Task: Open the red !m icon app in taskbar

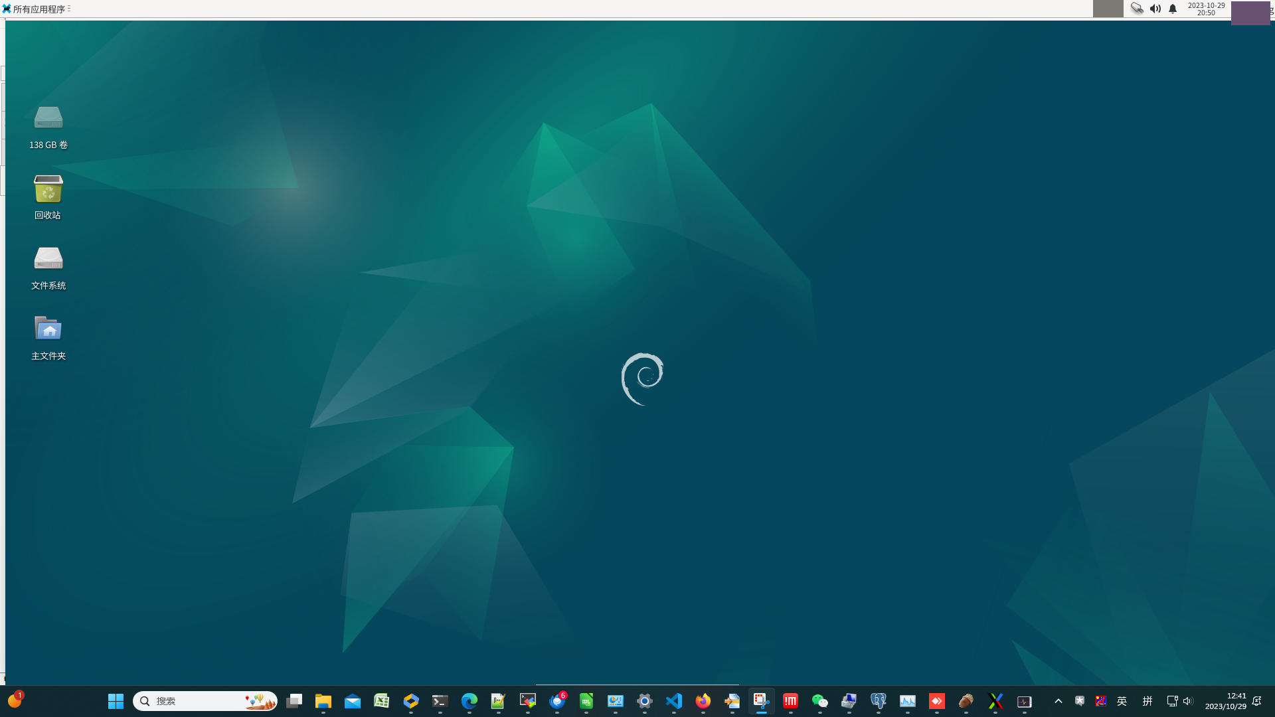Action: pyautogui.click(x=791, y=701)
